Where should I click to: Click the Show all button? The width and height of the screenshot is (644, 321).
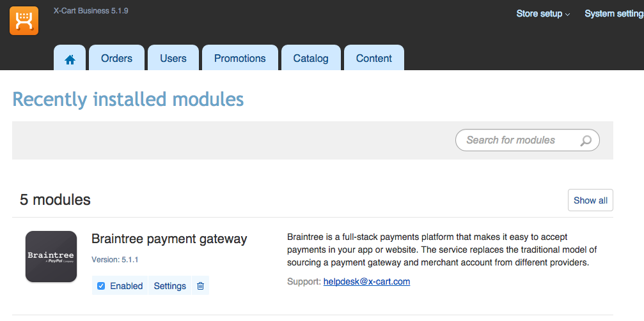point(590,200)
